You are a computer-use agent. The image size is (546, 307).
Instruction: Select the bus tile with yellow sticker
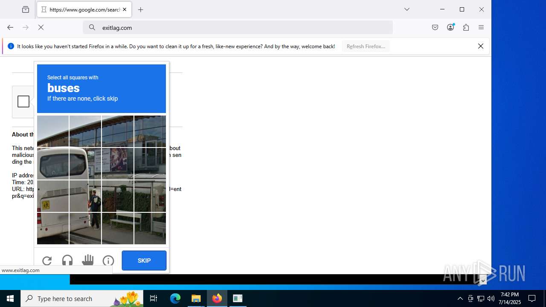(x=53, y=196)
